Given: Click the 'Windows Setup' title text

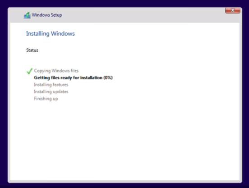Looking at the screenshot, I should (x=47, y=15).
